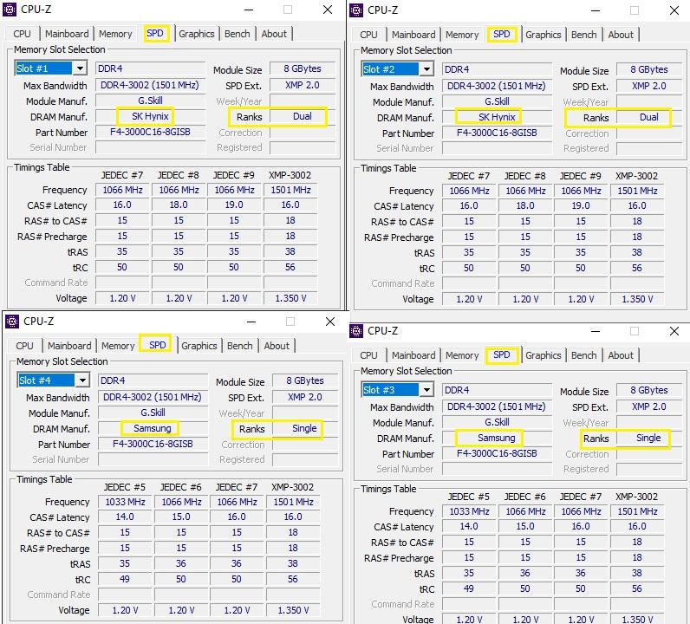690x624 pixels.
Task: Open About tab in Slot #3 window
Action: (x=621, y=355)
